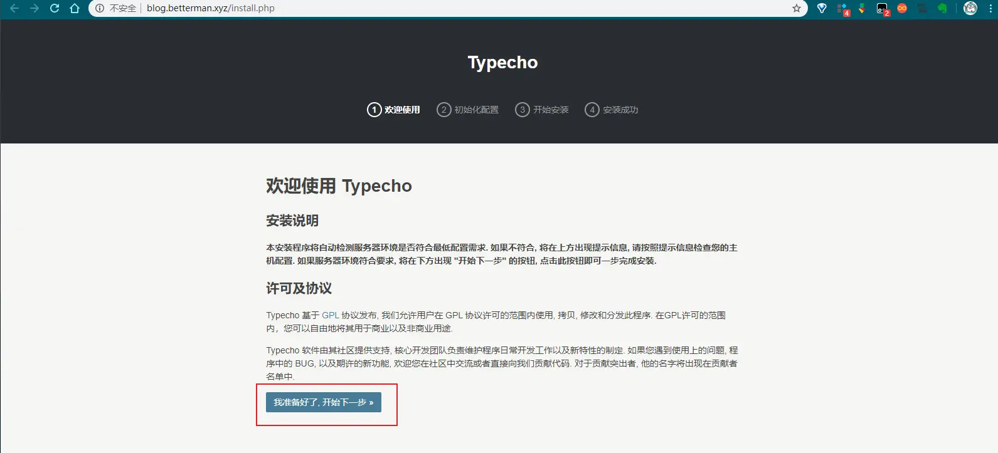Viewport: 998px width, 453px height.
Task: Bookmark this page with the star icon
Action: tap(797, 8)
